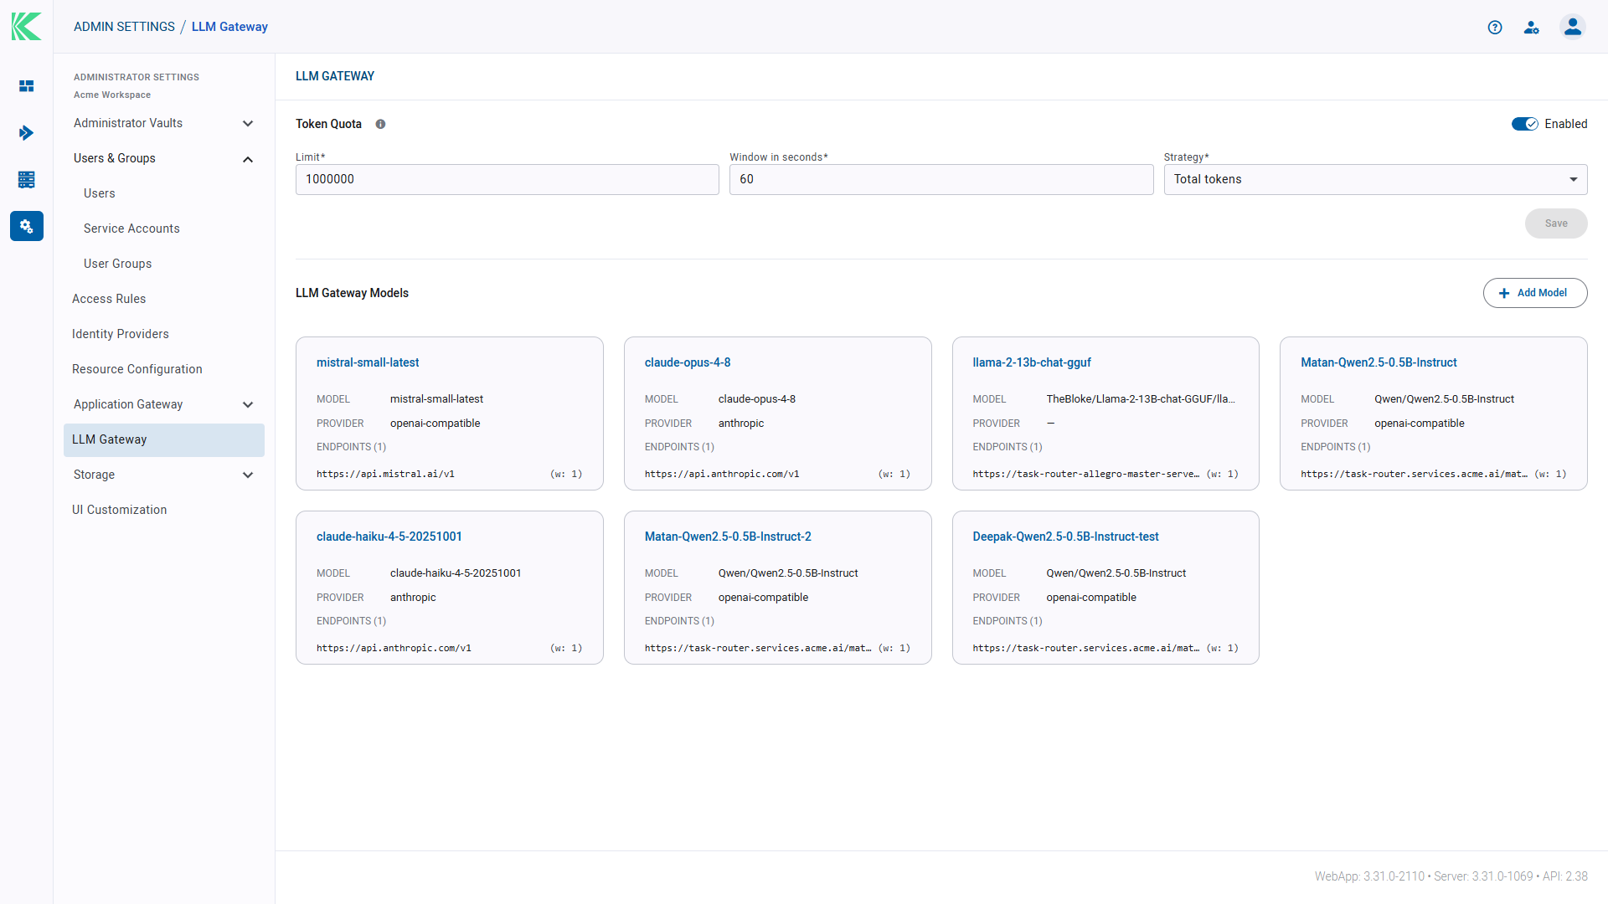Click the TheBloke/Llama-2-13B-chat-GGUF model value
Screen dimensions: 1608x904
pyautogui.click(x=1140, y=399)
